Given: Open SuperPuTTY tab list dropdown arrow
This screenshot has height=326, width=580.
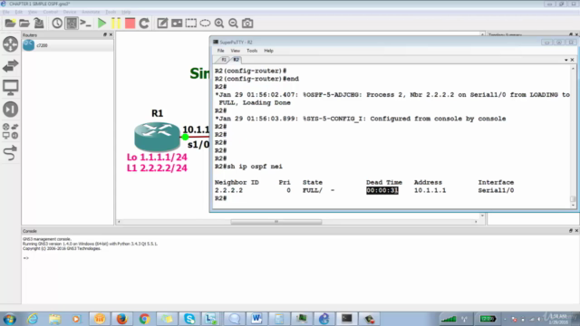Looking at the screenshot, I should pyautogui.click(x=565, y=60).
